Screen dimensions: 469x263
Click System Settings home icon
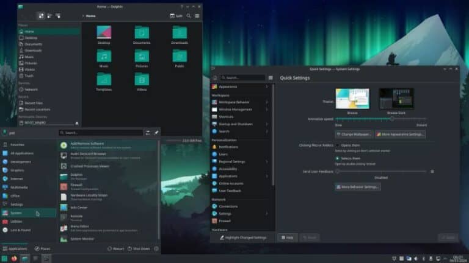click(215, 78)
